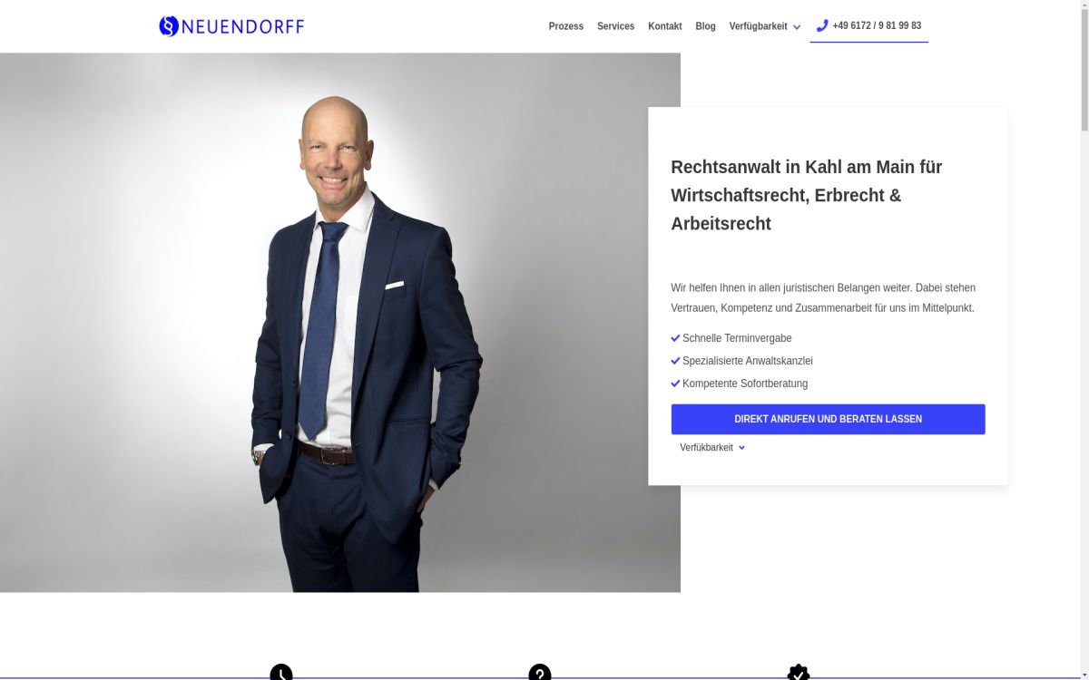Click checkmark beside Spezialisierte Anwaltskanzlei

[x=675, y=361]
